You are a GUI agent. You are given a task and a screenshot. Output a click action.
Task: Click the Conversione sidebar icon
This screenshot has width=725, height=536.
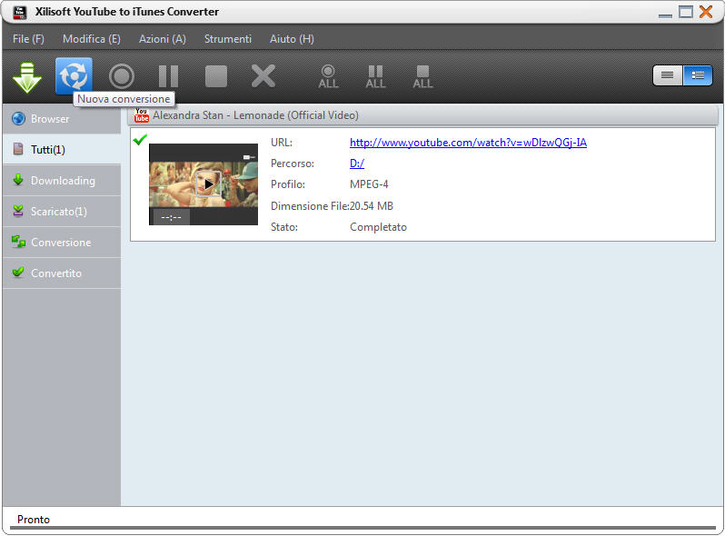(x=18, y=242)
